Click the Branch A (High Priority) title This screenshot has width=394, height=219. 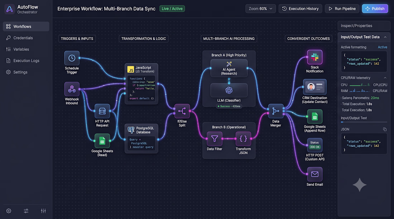pyautogui.click(x=229, y=55)
